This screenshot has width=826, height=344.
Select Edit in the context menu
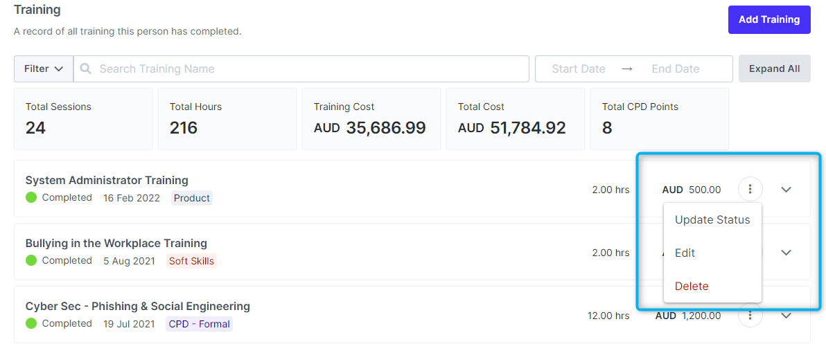[x=685, y=253]
